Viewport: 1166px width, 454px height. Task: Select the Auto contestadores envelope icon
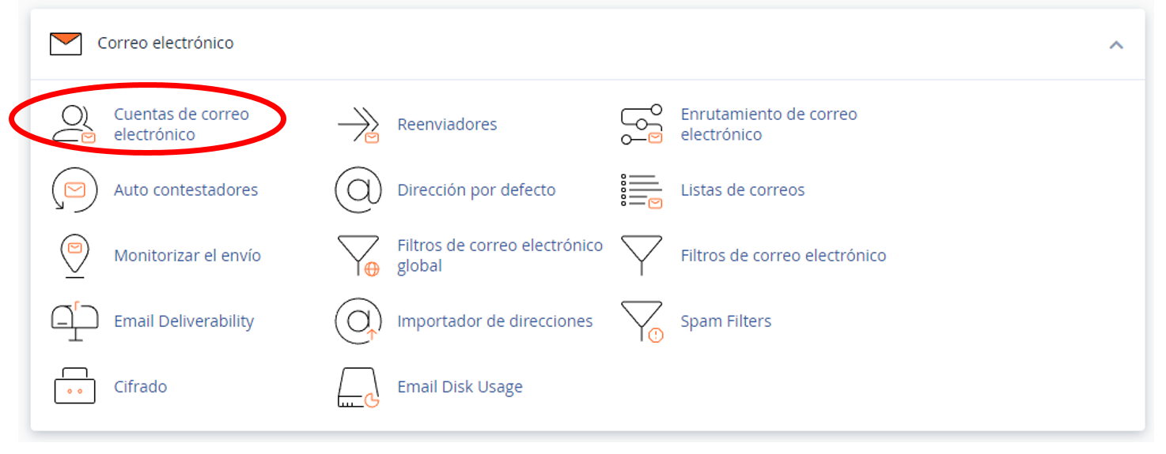coord(74,190)
